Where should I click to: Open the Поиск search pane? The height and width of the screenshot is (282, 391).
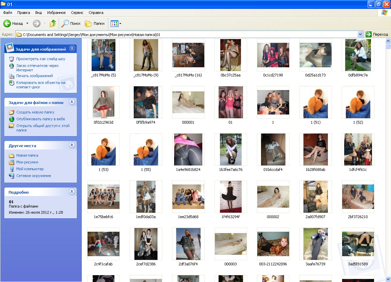pyautogui.click(x=71, y=23)
